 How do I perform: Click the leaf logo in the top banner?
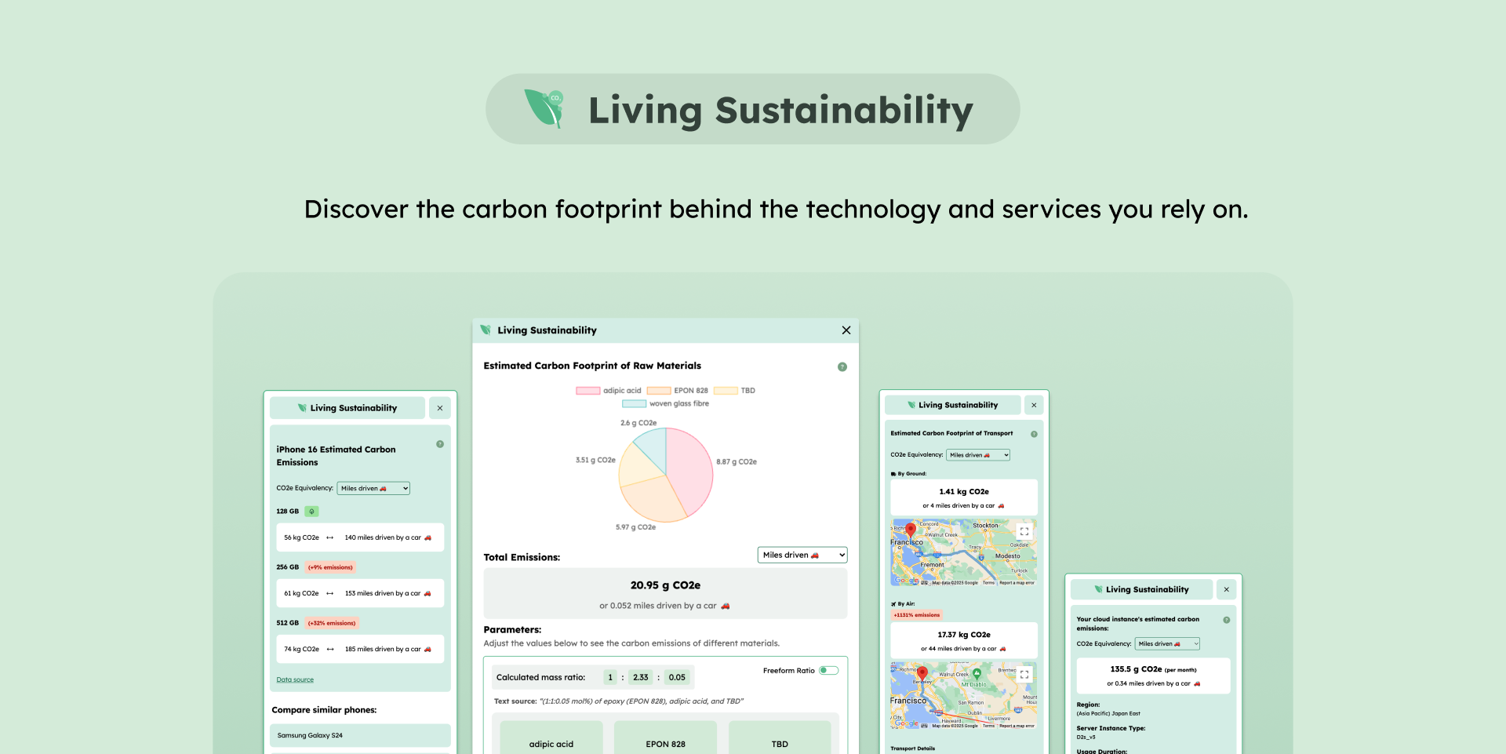tap(544, 108)
